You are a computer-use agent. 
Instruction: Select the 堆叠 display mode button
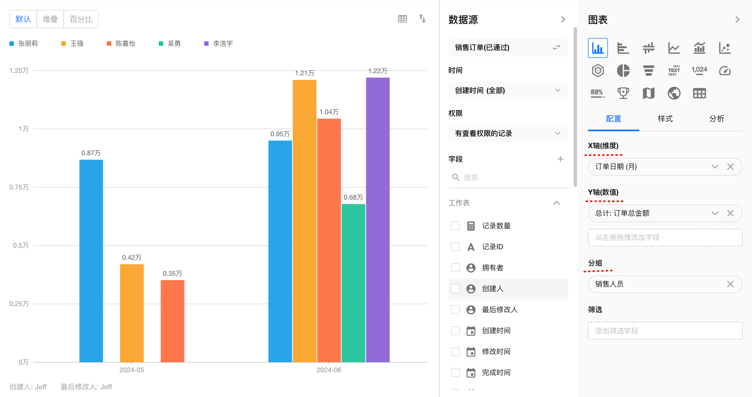click(x=50, y=19)
